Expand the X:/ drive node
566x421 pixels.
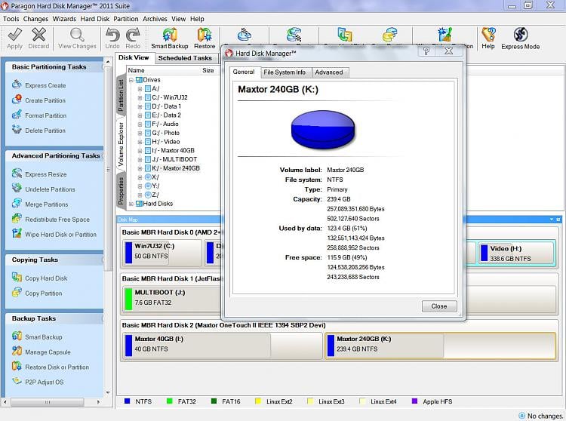[140, 177]
